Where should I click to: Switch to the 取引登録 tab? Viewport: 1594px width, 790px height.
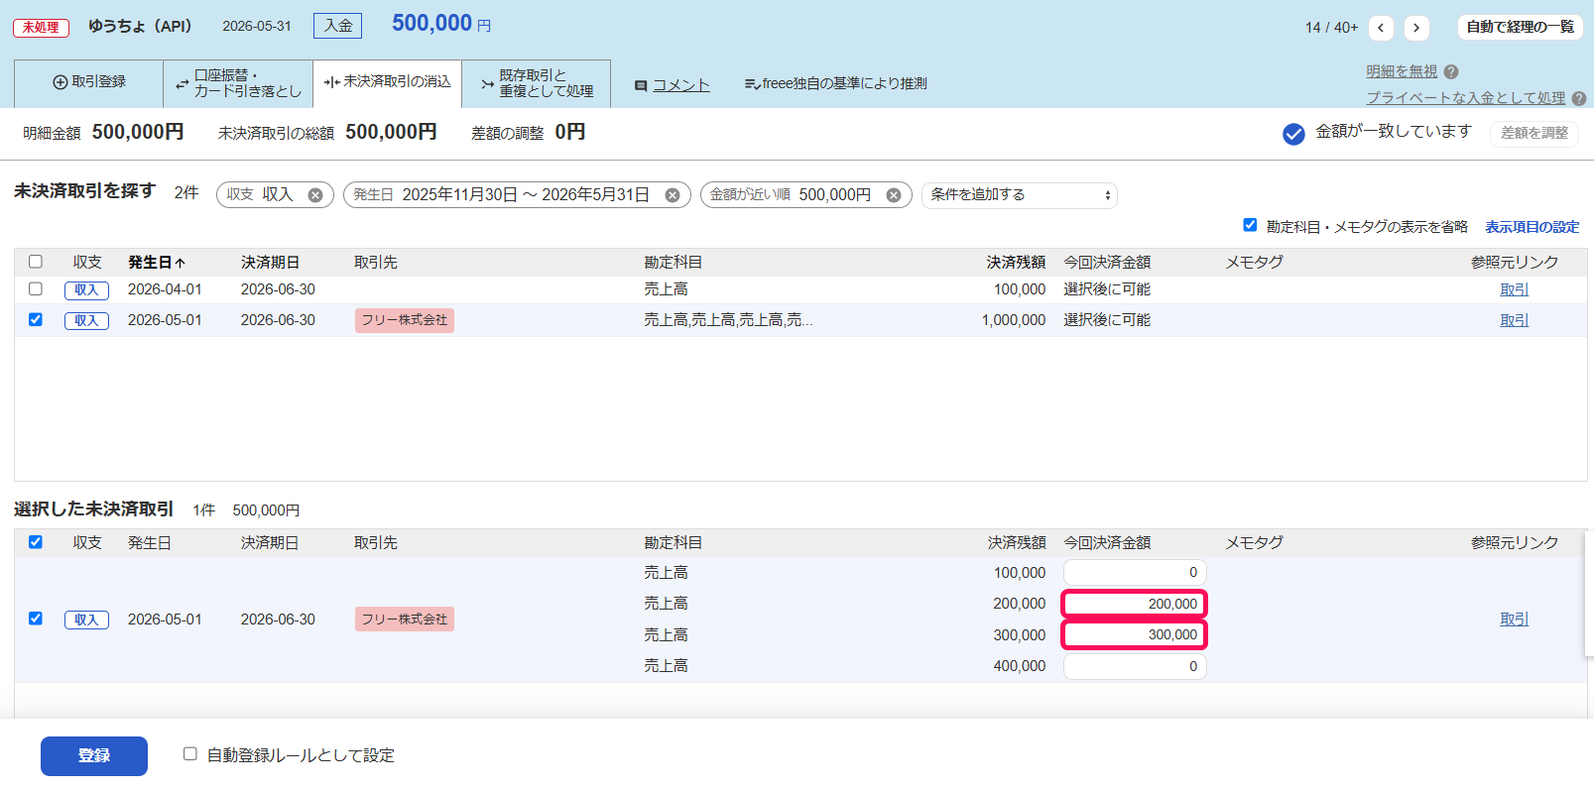(89, 82)
